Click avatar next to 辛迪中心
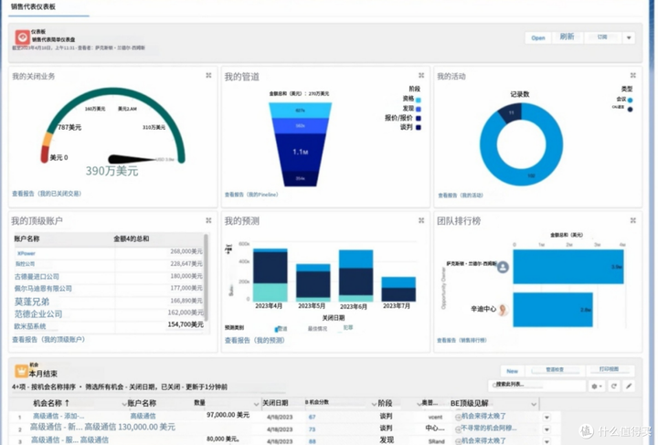The width and height of the screenshot is (658, 445). [504, 310]
